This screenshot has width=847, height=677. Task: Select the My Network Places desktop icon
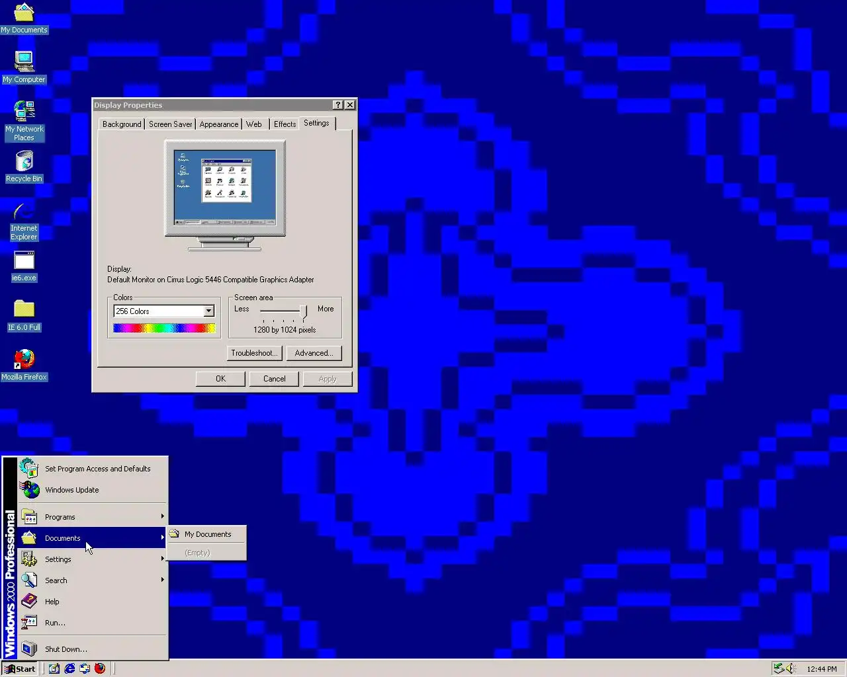tap(24, 121)
